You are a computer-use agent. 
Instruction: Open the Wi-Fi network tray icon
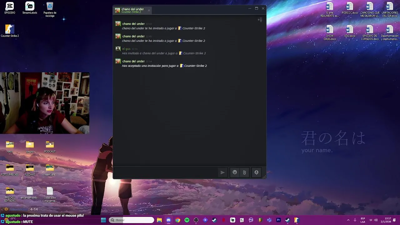coord(371,220)
